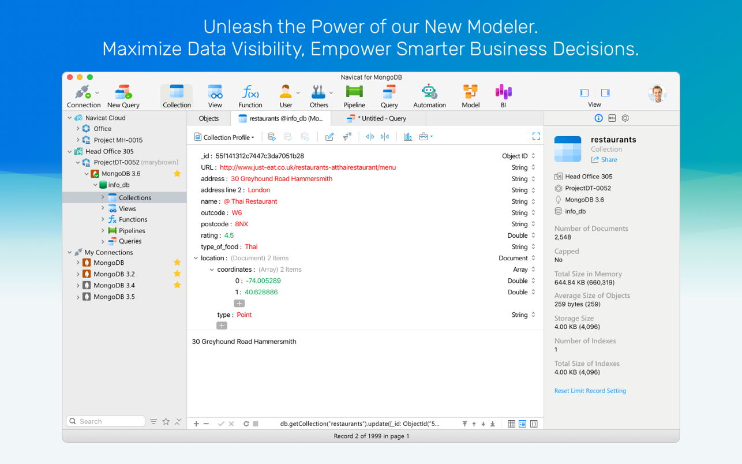Toggle the right pane visibility

(x=605, y=92)
